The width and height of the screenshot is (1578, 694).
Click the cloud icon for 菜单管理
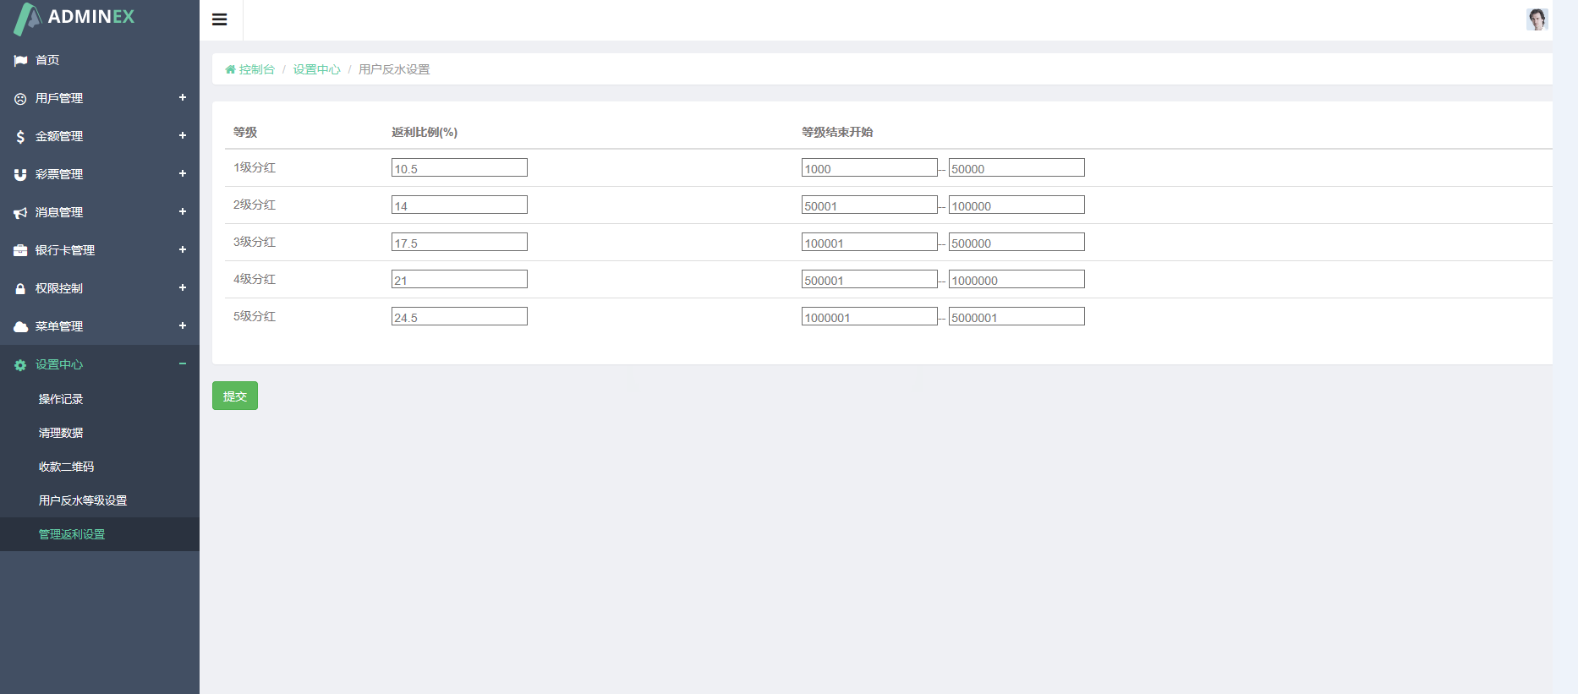click(x=20, y=327)
